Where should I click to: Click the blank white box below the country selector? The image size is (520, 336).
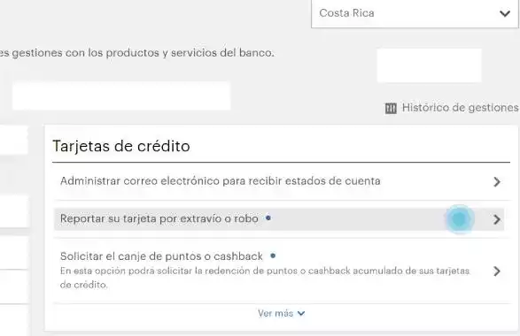[429, 65]
